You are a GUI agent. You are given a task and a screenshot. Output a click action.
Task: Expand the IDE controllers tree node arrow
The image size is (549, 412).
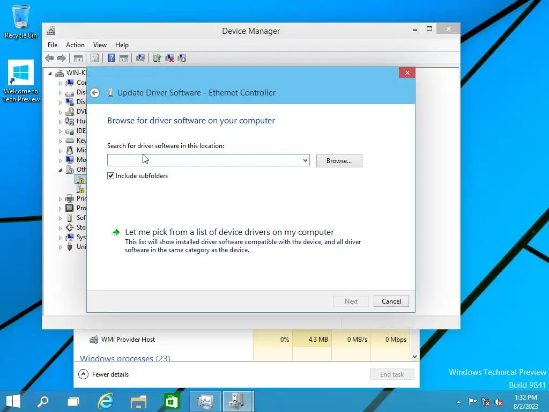60,131
